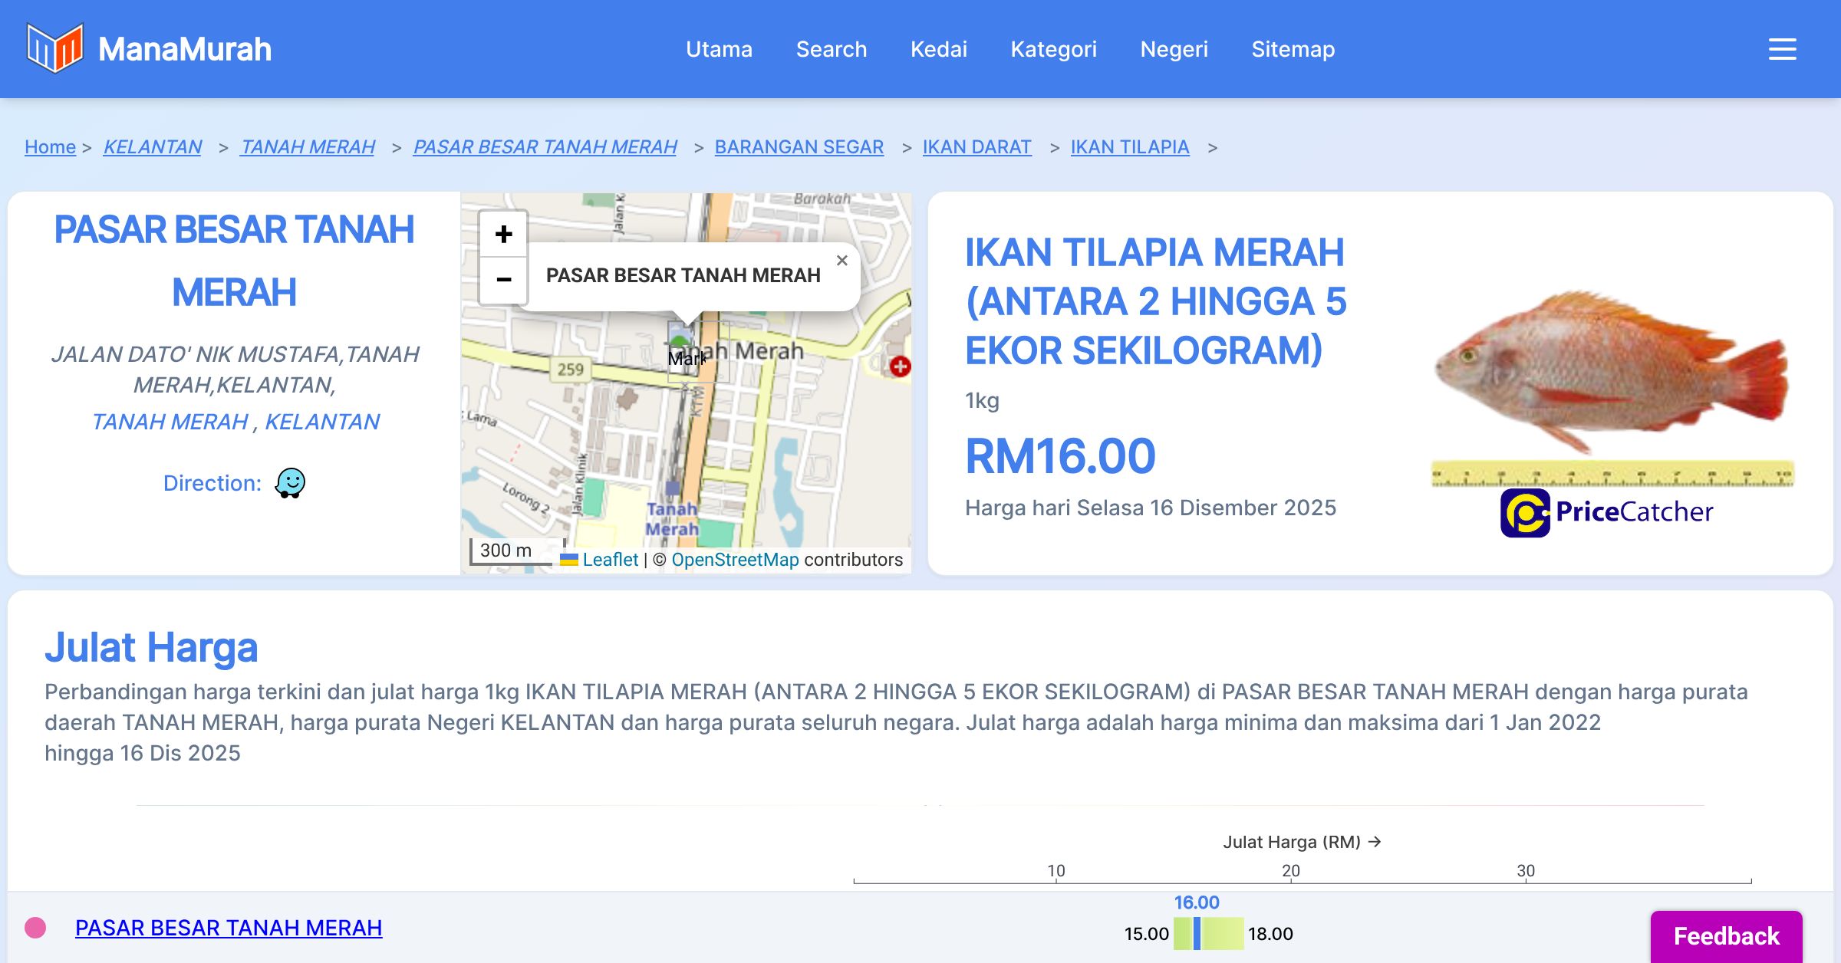Click the red hospital marker on map

click(x=900, y=366)
